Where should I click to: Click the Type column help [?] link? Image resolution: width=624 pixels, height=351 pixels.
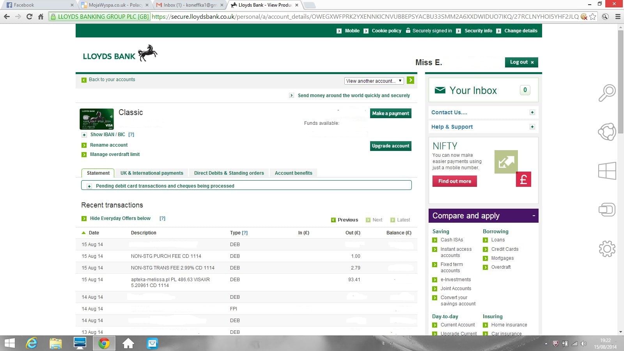245,233
